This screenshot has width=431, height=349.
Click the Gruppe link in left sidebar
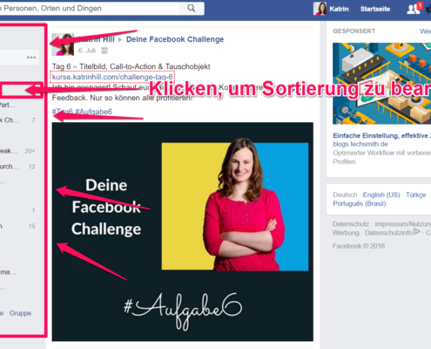coord(20,313)
